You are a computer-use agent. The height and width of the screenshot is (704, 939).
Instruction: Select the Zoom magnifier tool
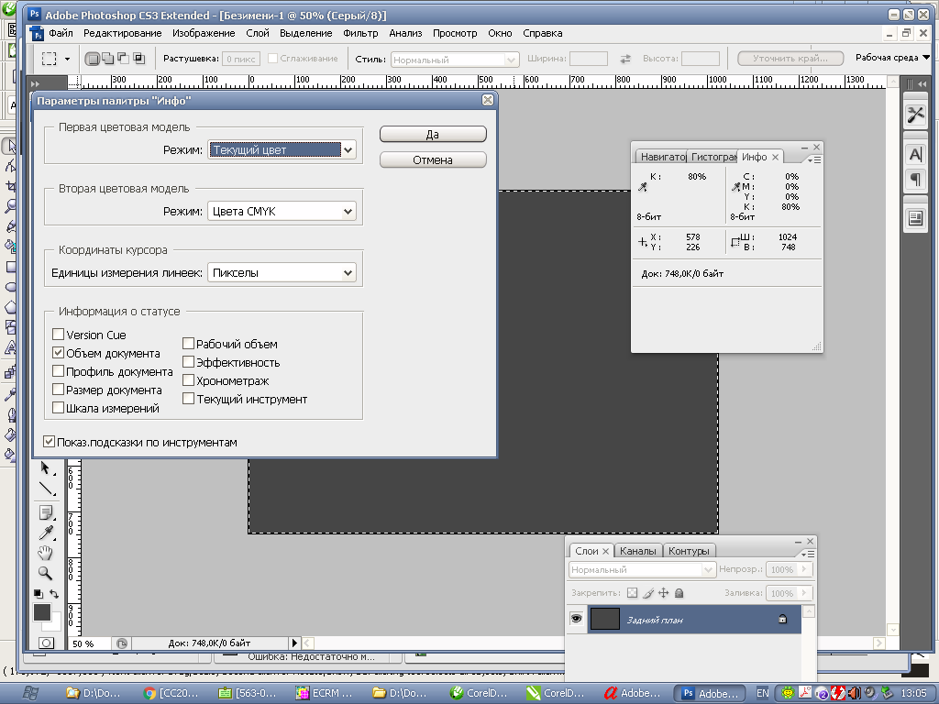point(45,574)
